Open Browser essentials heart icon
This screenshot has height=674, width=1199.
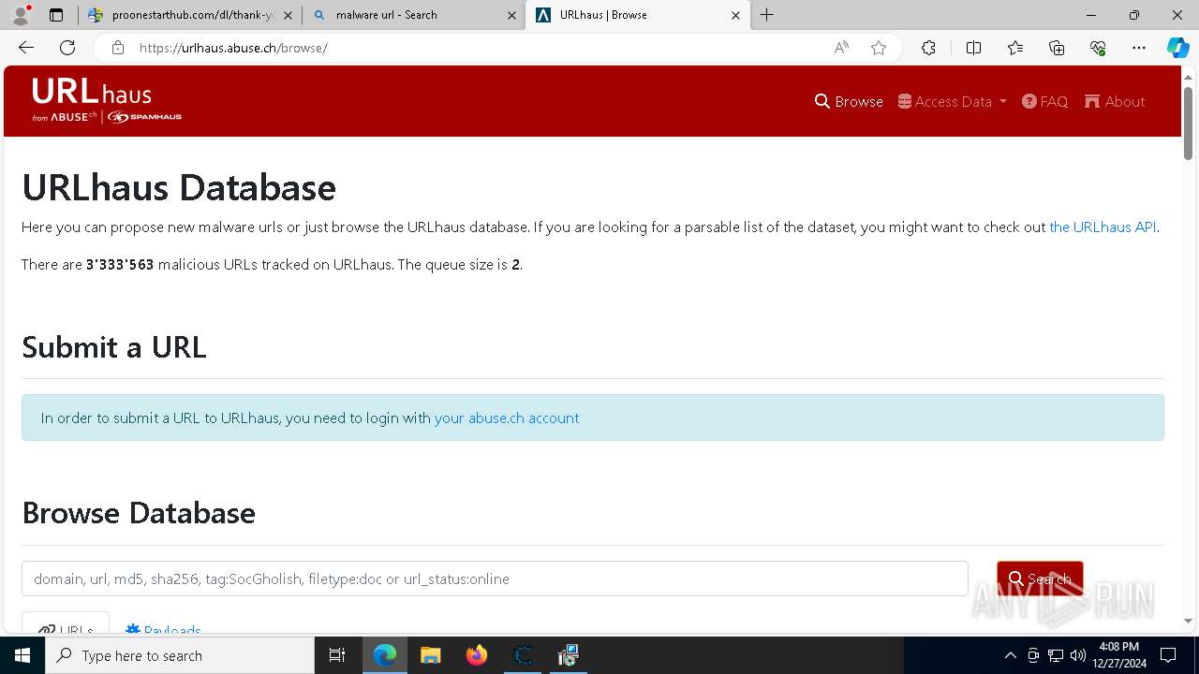tap(1098, 48)
